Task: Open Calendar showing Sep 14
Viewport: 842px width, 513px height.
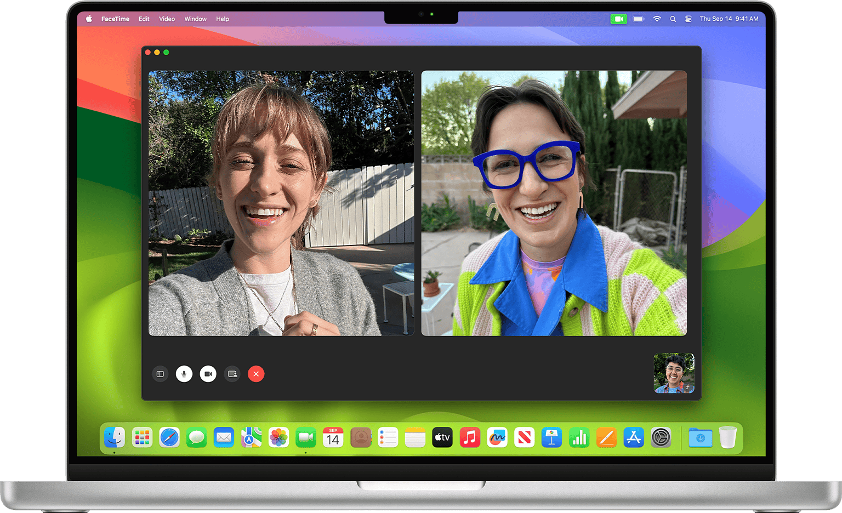Action: (333, 437)
